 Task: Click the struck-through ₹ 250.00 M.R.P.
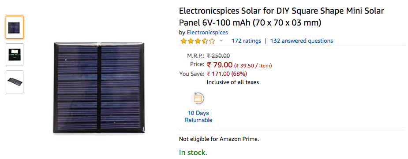point(218,55)
